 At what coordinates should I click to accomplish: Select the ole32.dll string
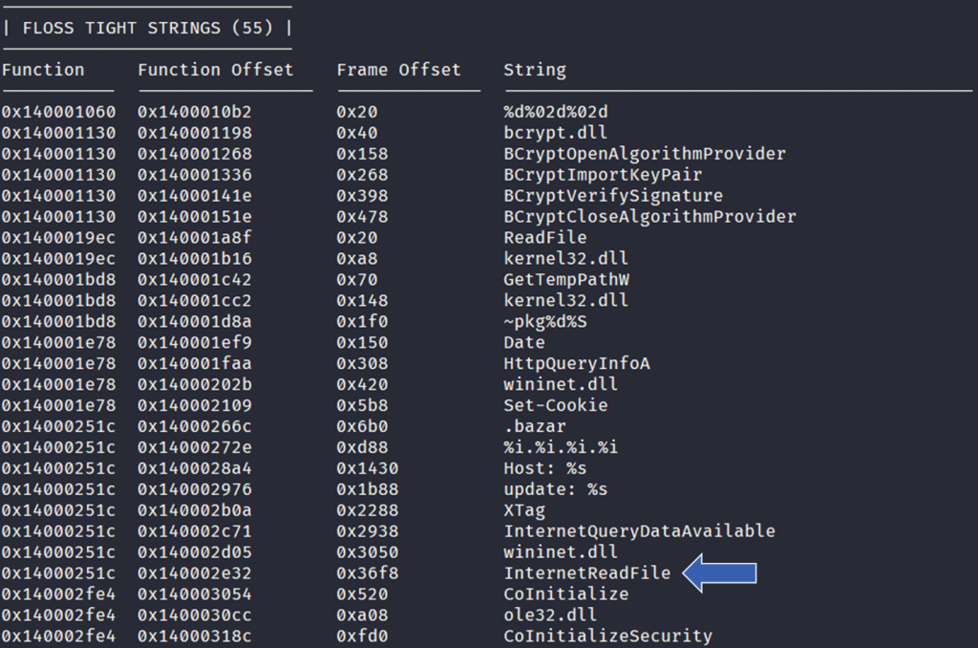(x=551, y=615)
